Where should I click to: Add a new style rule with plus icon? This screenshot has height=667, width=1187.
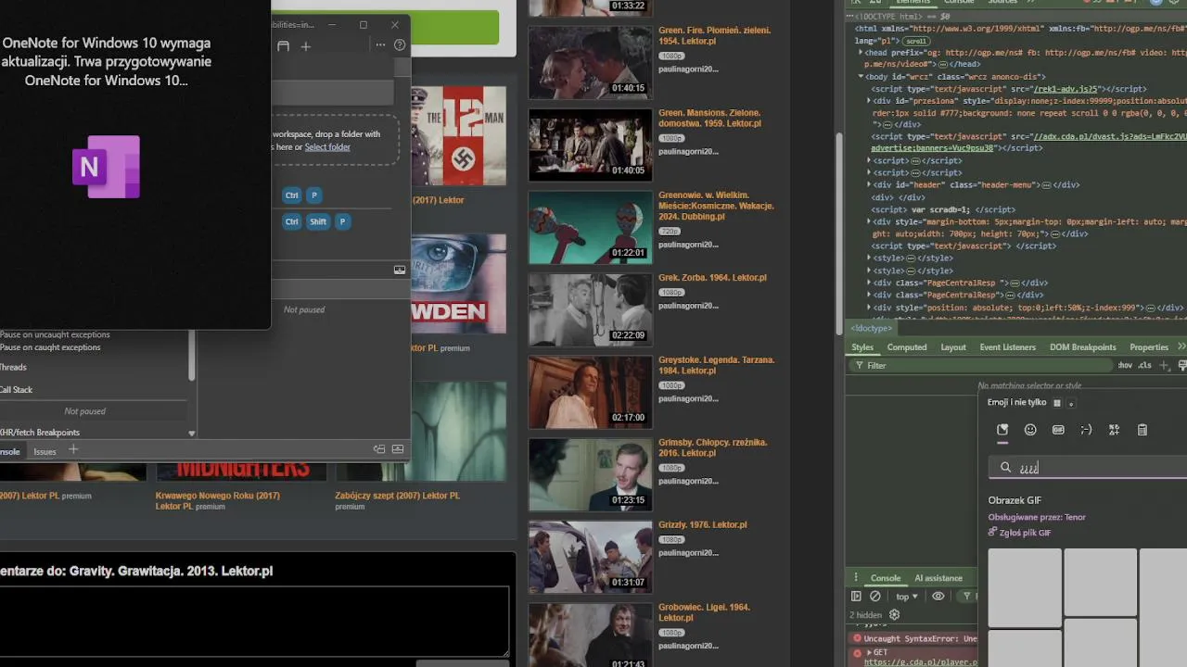click(x=1165, y=366)
